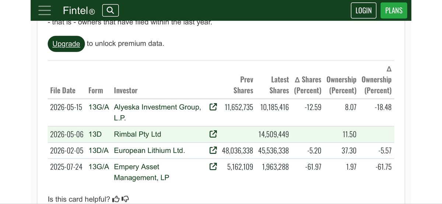
Task: Open the 13D/A form filed 2026-02-05
Action: pos(99,151)
